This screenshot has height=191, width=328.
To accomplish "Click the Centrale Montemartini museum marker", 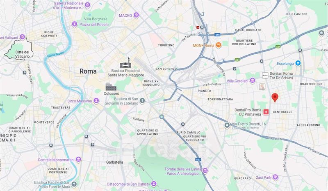I will point(78,160).
